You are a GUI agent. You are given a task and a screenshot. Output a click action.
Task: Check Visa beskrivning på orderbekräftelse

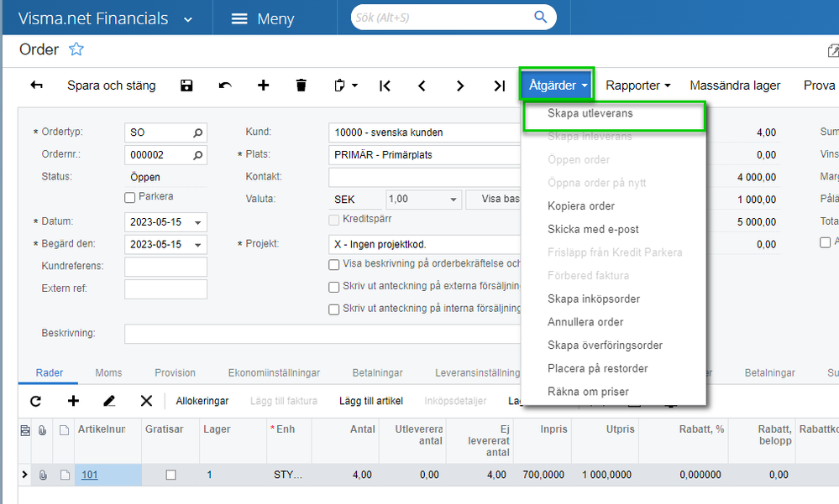click(x=334, y=264)
